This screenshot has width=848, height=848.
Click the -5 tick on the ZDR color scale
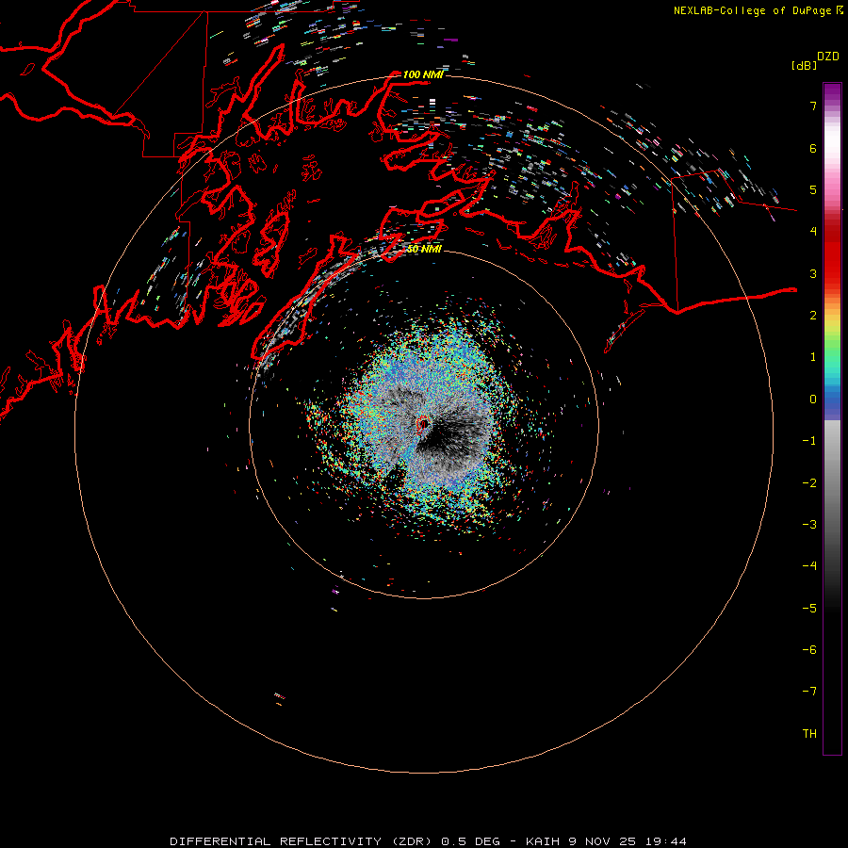809,609
